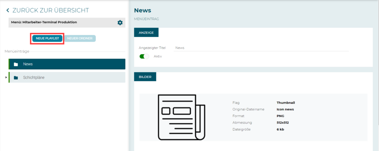379x151 pixels.
Task: Click the Thumbnail flag value
Action: (x=286, y=103)
